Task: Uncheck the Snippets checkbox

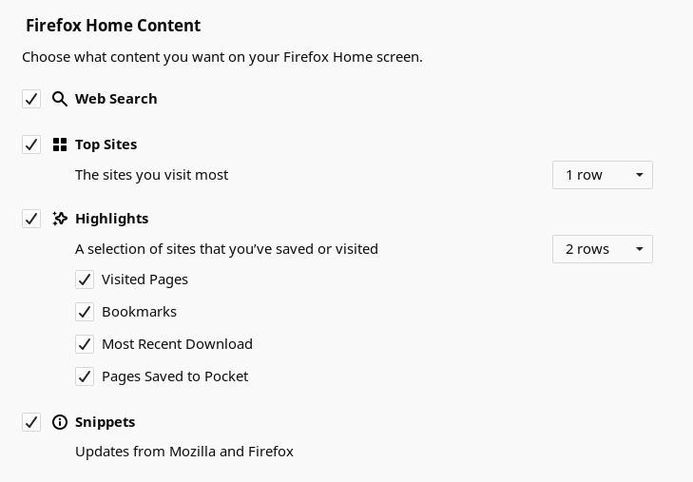Action: (31, 422)
